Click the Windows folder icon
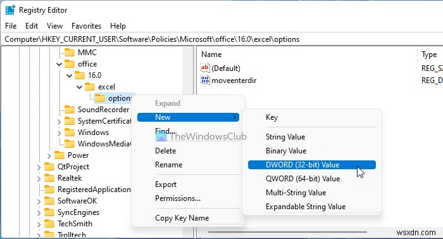Viewport: 443px width, 239px height. click(x=70, y=132)
